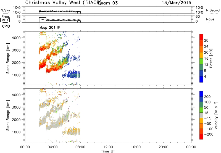The image size is (221, 153).
Task: Click the '4' power colorbar label
Action: click(x=205, y=76)
